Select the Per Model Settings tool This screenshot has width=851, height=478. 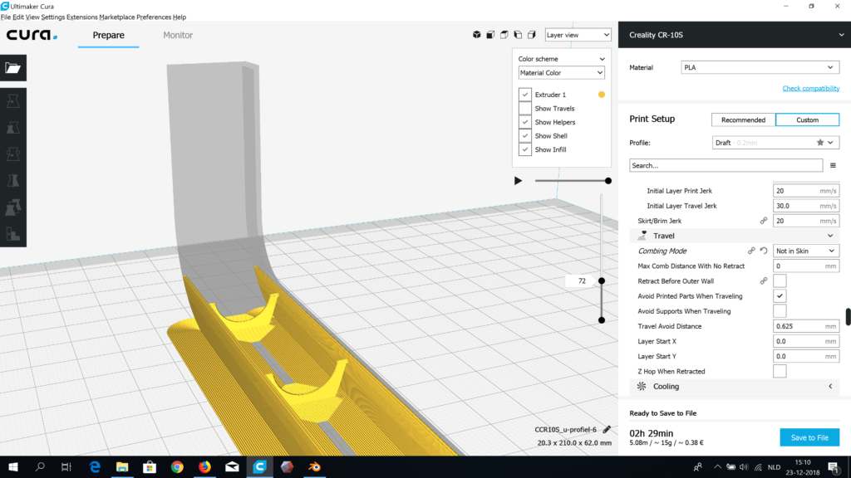point(13,207)
